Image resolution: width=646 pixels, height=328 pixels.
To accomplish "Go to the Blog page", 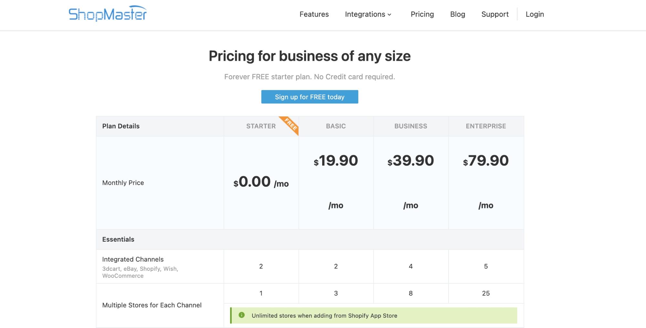I will 457,14.
